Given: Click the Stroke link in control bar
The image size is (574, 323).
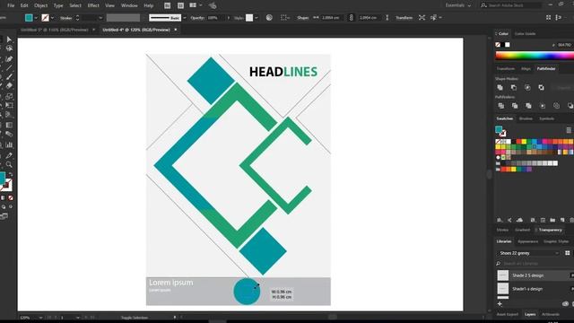Looking at the screenshot, I should click(x=65, y=18).
